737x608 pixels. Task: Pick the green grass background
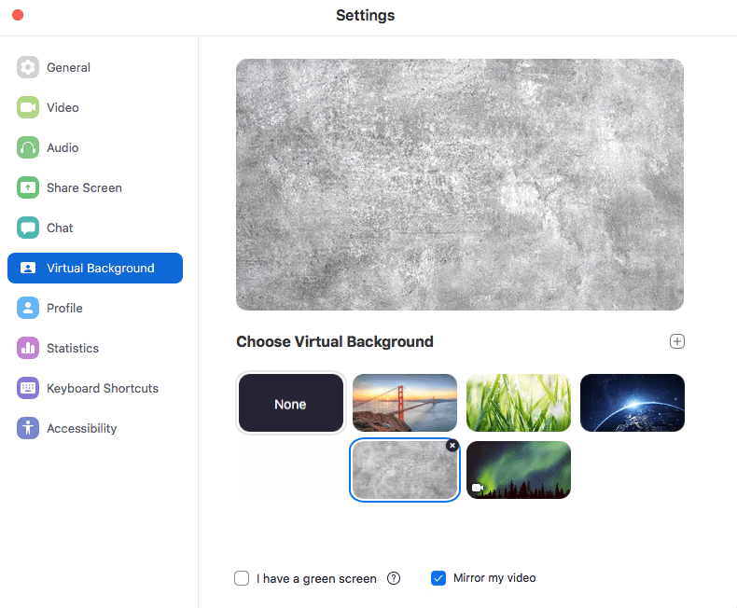coord(518,403)
